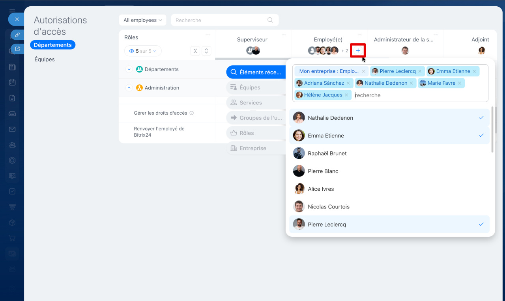505x301 pixels.
Task: Open the All employees dropdown
Action: coord(142,20)
